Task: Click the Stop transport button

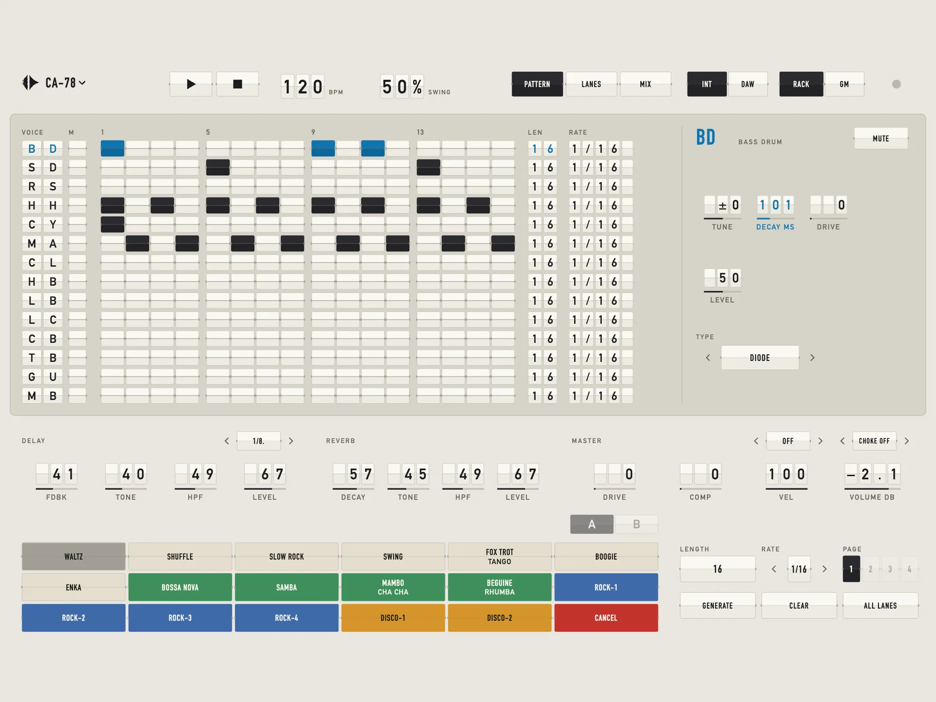Action: (x=238, y=84)
